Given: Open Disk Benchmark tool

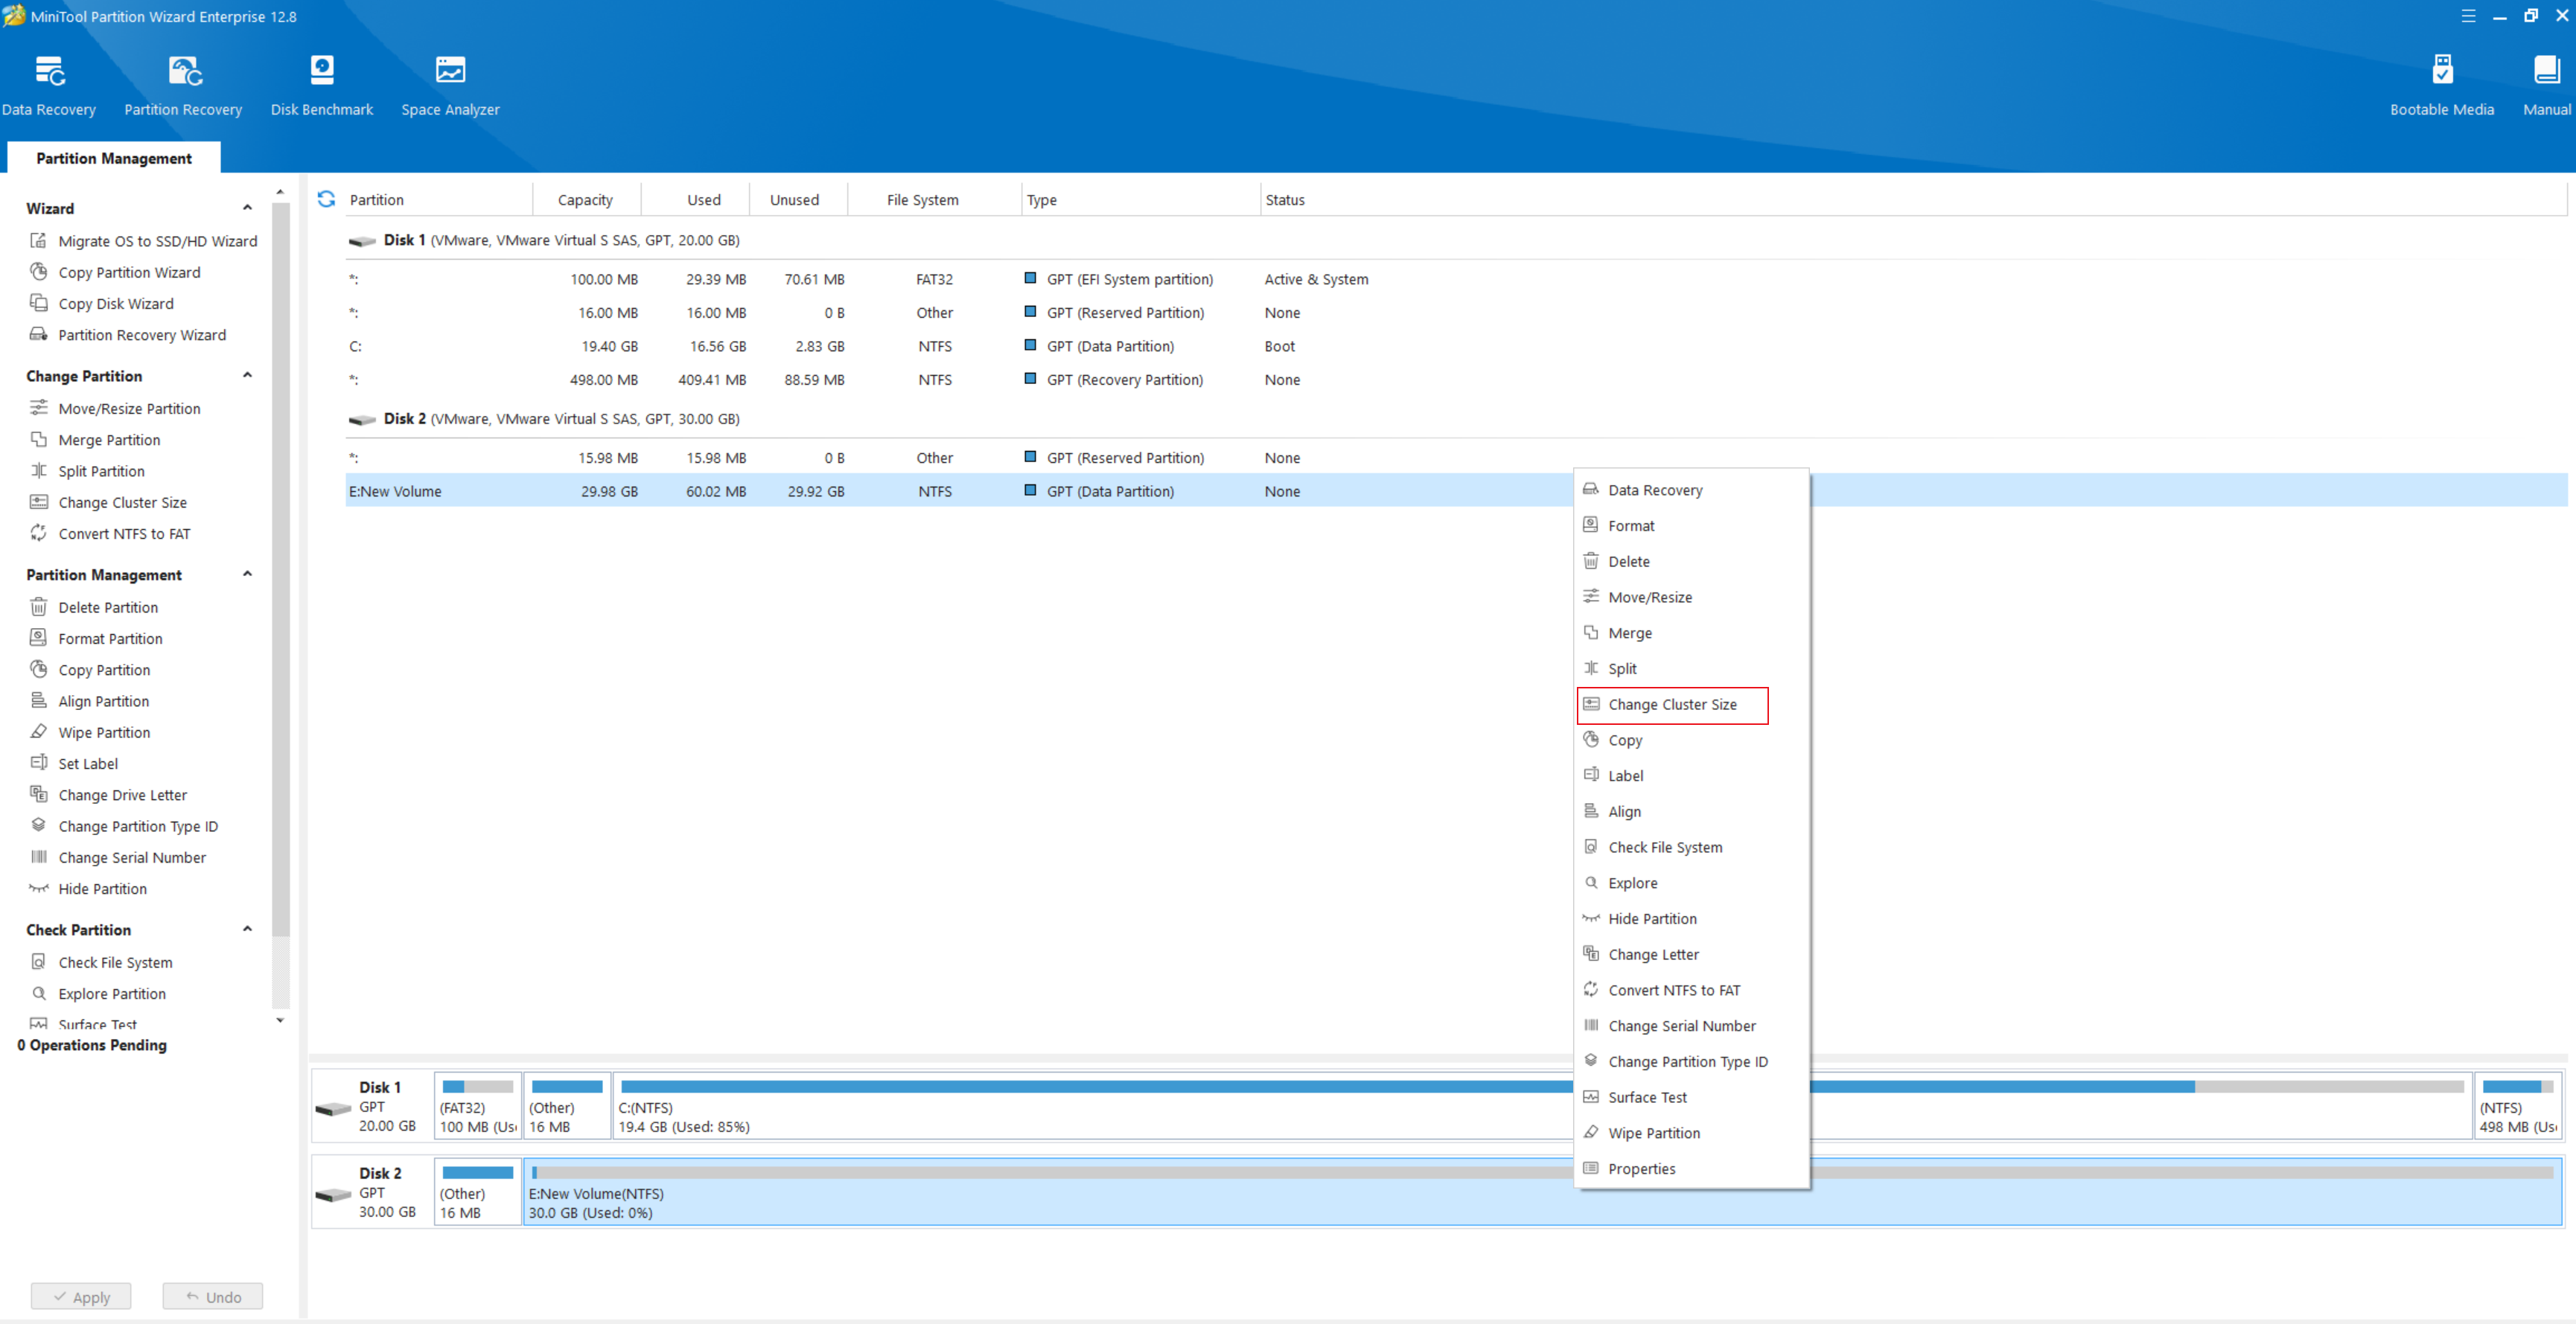Looking at the screenshot, I should (x=322, y=86).
